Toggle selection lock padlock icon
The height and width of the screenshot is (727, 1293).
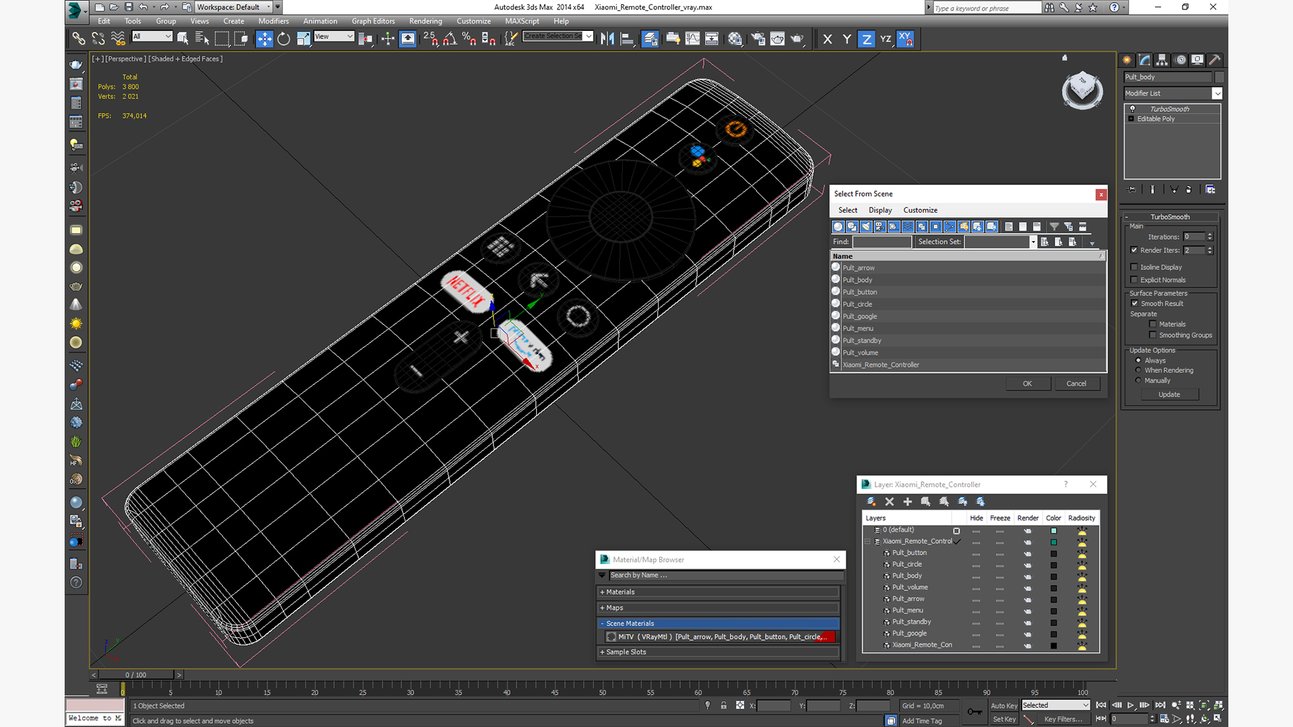tap(723, 705)
